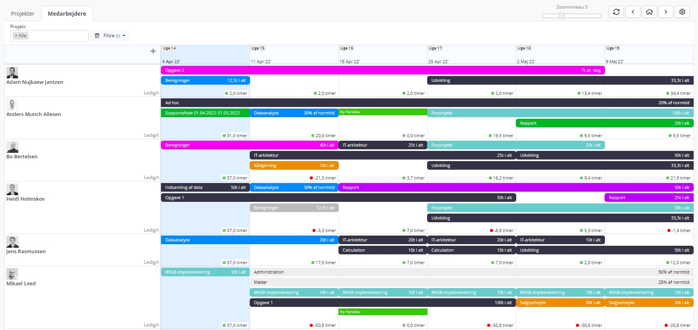
Task: Open Bo's Udvikling 50t bar
Action: 605,155
